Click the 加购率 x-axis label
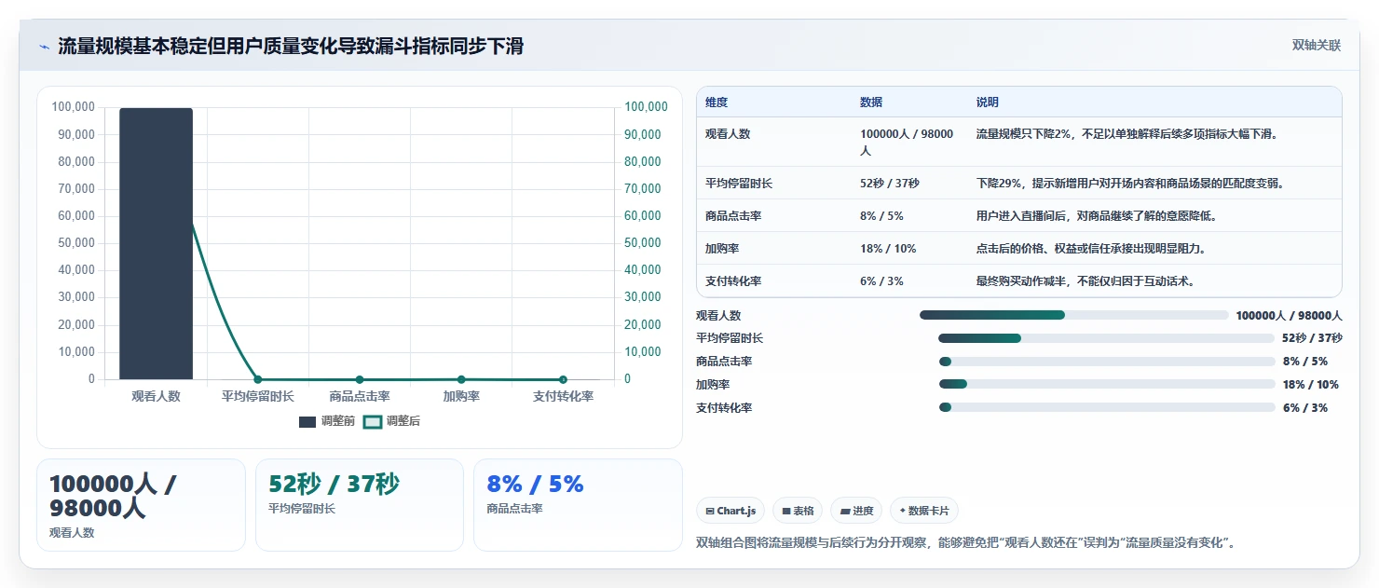This screenshot has width=1379, height=588. (x=461, y=397)
